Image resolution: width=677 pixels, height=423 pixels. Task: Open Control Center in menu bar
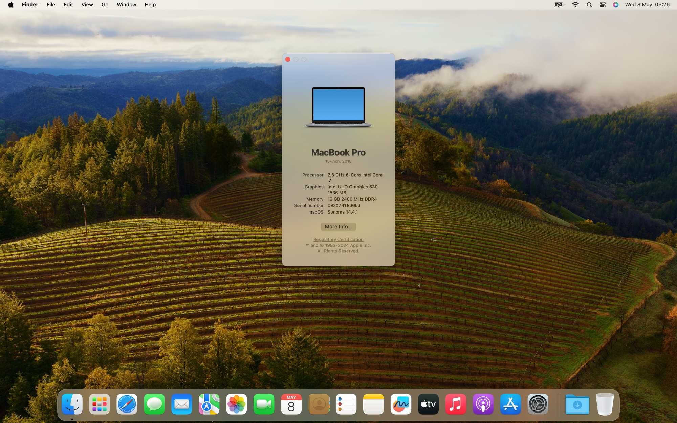pyautogui.click(x=603, y=5)
